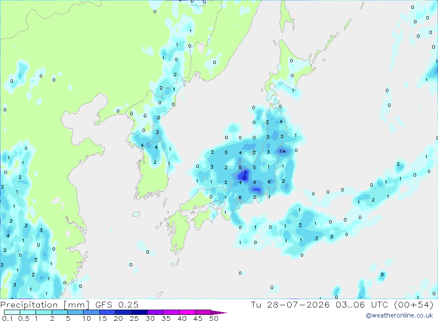This screenshot has height=321, width=438.
Task: Click the legend scale label "0.5"
Action: coord(24,318)
